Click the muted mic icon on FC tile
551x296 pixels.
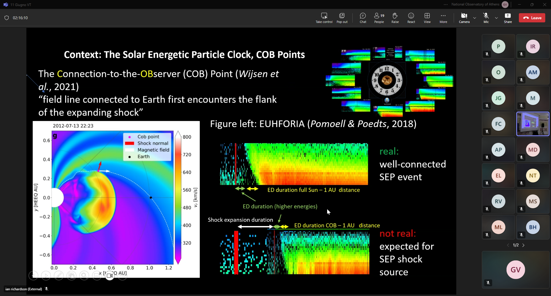[x=487, y=132]
